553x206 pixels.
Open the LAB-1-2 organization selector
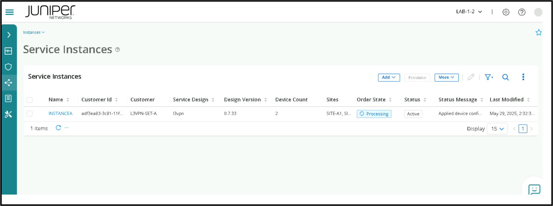click(x=469, y=12)
